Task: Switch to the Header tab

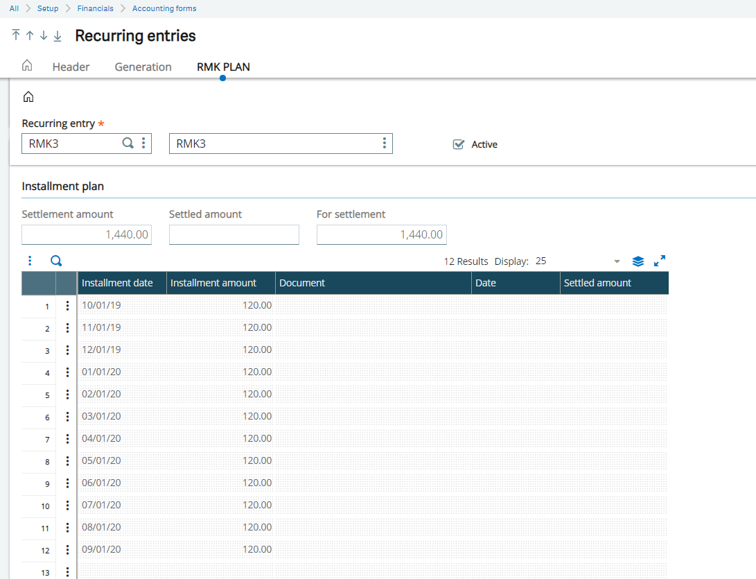Action: point(71,67)
